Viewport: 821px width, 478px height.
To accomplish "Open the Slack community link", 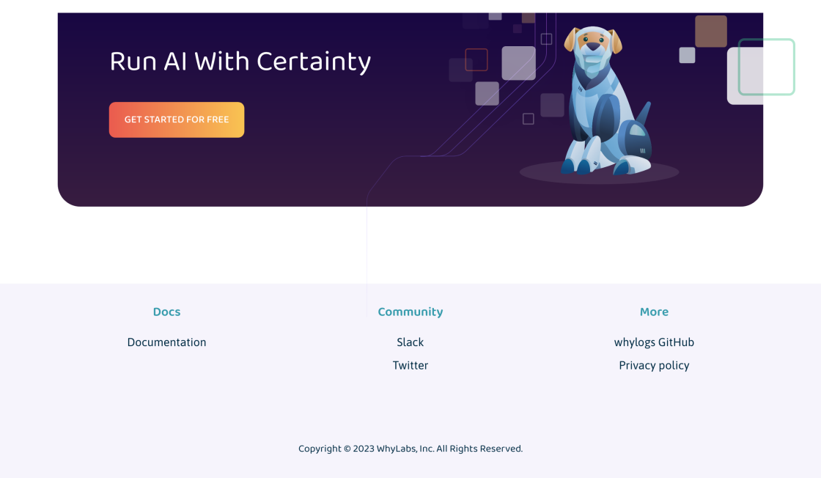I will click(410, 342).
